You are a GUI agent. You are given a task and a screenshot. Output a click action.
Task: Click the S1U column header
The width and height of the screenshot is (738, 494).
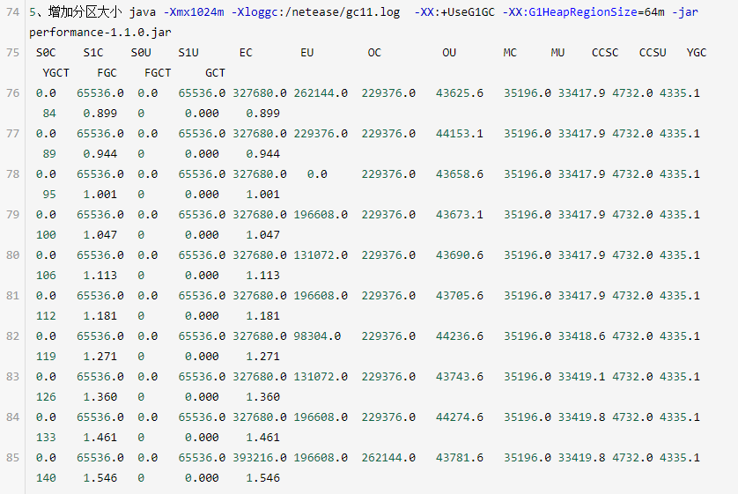coord(188,52)
